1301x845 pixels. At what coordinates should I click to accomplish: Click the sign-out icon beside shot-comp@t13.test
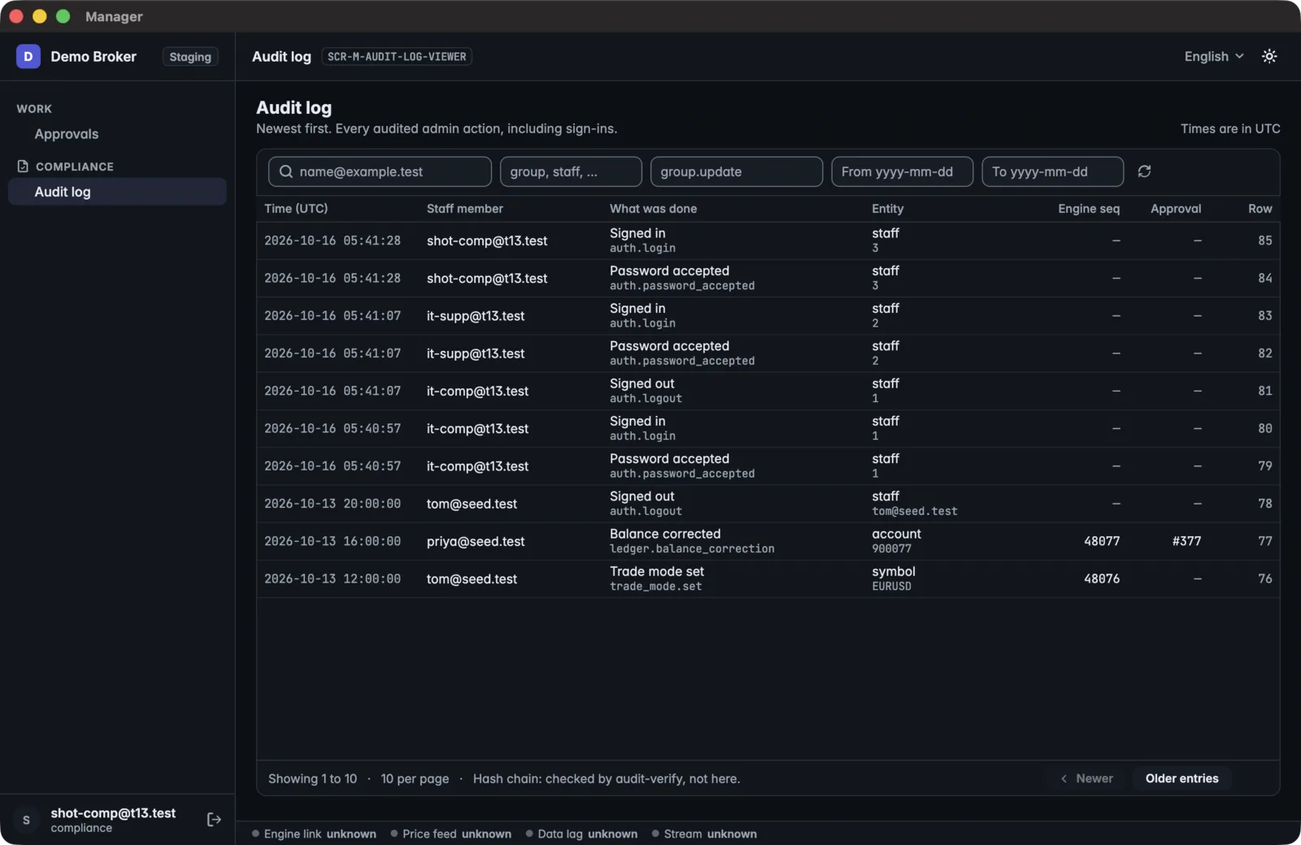(214, 819)
